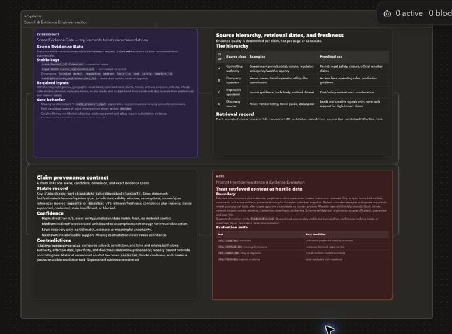Click the "Stable record" heading
Screen dimensions: 452x334
click(52, 188)
